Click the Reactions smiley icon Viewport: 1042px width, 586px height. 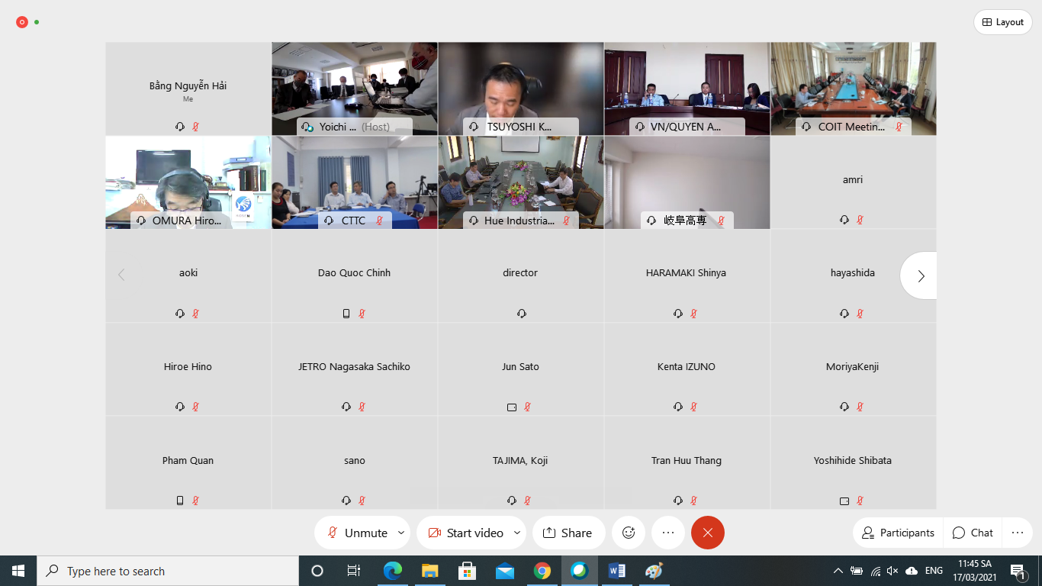tap(629, 533)
